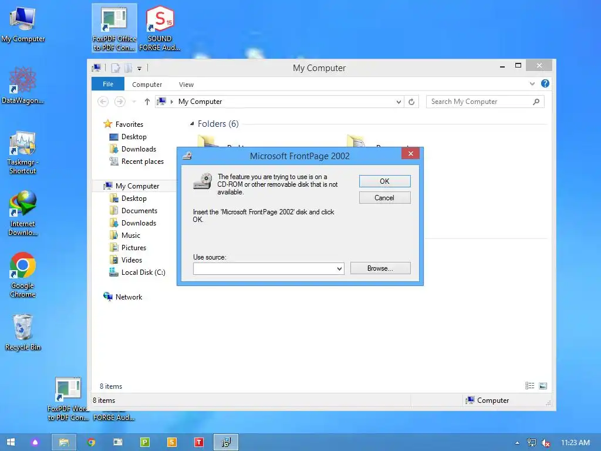Click the muted volume tray icon
The image size is (601, 451).
tap(545, 443)
